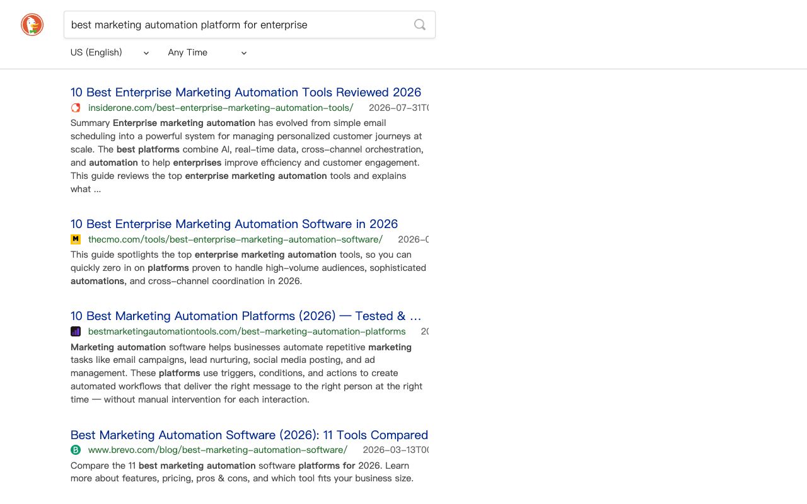Click the 2026-03-13 date on Brevo result
The width and height of the screenshot is (807, 504).
(x=395, y=450)
